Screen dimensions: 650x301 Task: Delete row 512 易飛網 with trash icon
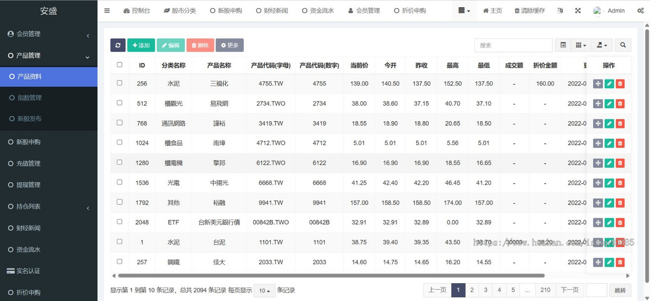pyautogui.click(x=620, y=103)
